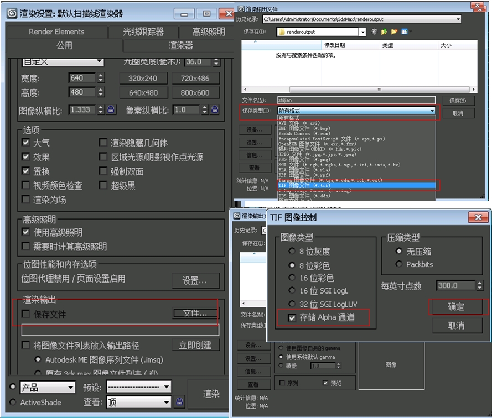Click the 每英寸点数 spinner arrows

coord(479,285)
